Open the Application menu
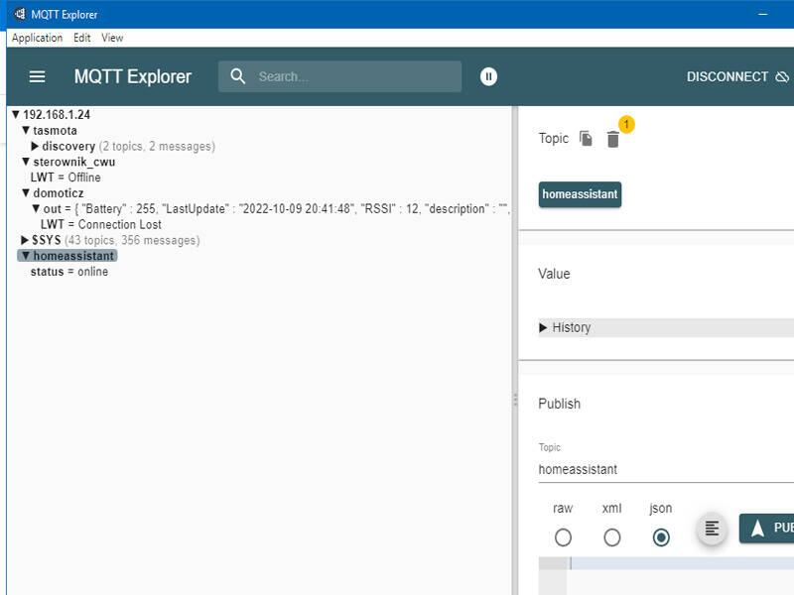 click(x=37, y=38)
